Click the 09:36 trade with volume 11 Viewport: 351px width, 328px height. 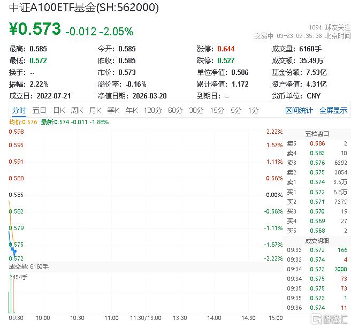tap(317, 308)
